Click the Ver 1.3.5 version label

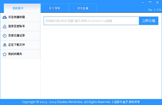coord(154,10)
